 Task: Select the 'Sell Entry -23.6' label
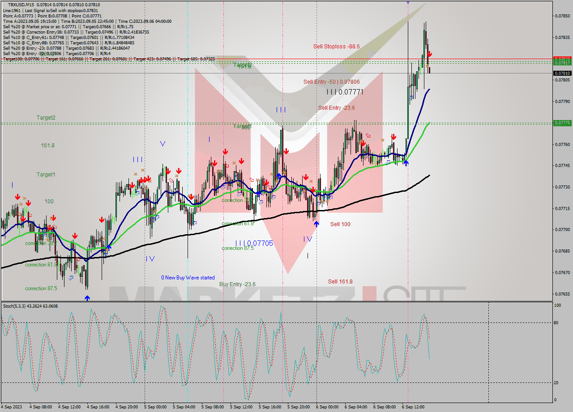(336, 107)
